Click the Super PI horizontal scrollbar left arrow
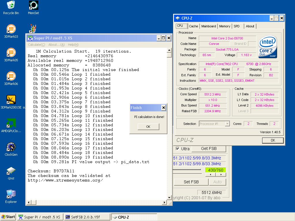Screen dimensions: 295x221 29,202
